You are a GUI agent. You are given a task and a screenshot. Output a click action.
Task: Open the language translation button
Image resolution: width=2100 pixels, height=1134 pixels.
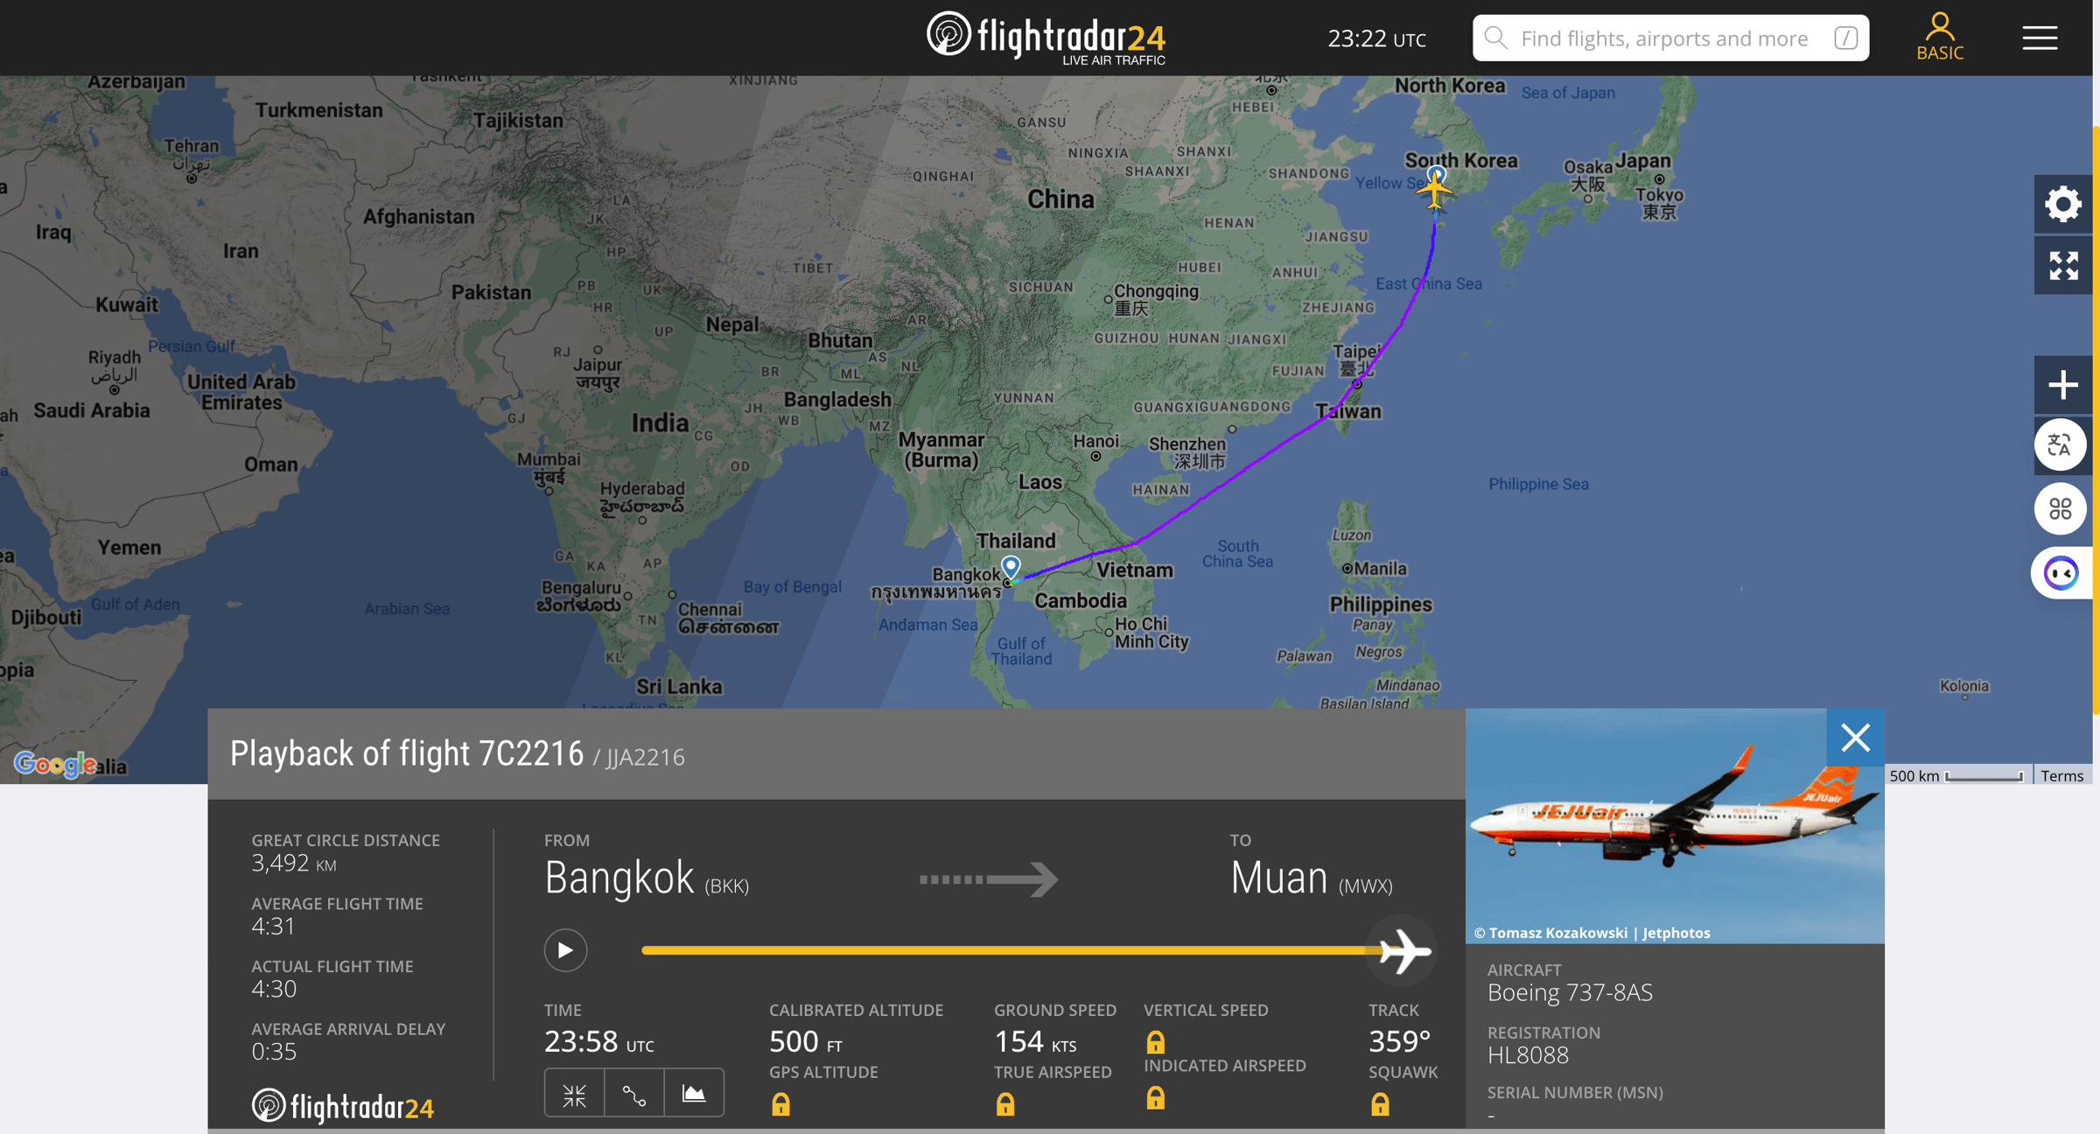click(x=2060, y=445)
